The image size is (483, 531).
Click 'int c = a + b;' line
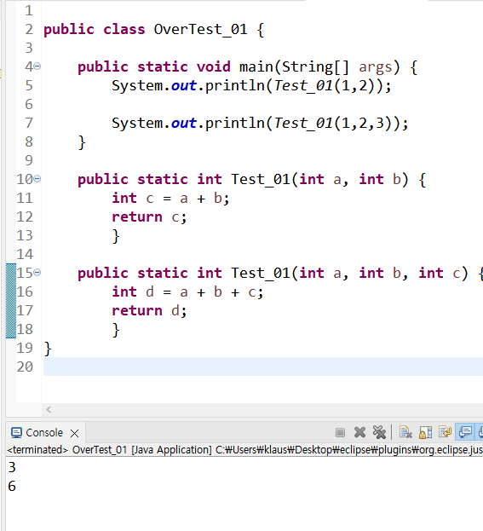pos(170,199)
